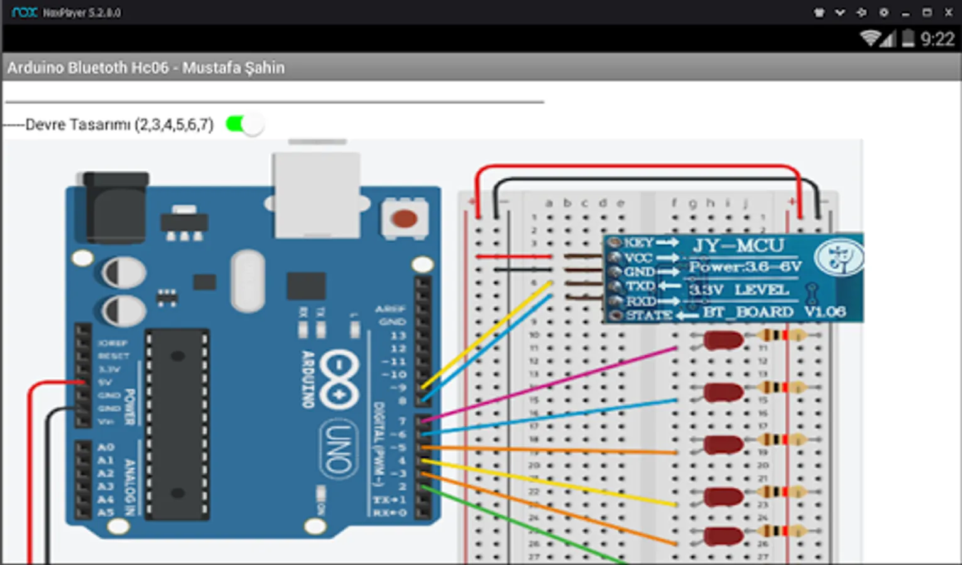Click the Nox logo in the title bar
Screen dimensions: 962x565
(25, 13)
